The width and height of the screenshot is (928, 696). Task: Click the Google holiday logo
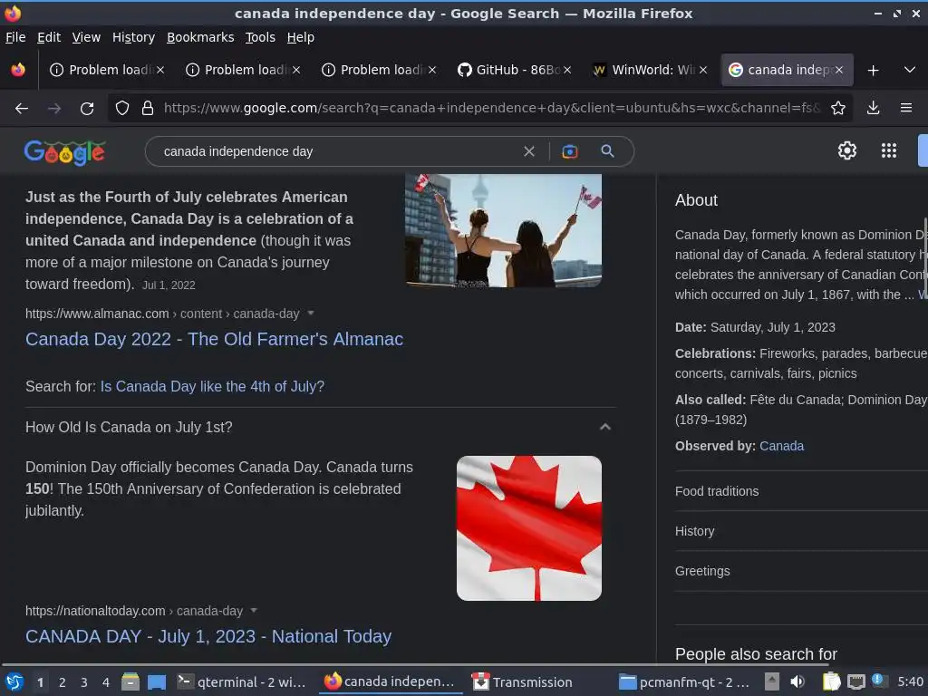click(x=64, y=152)
